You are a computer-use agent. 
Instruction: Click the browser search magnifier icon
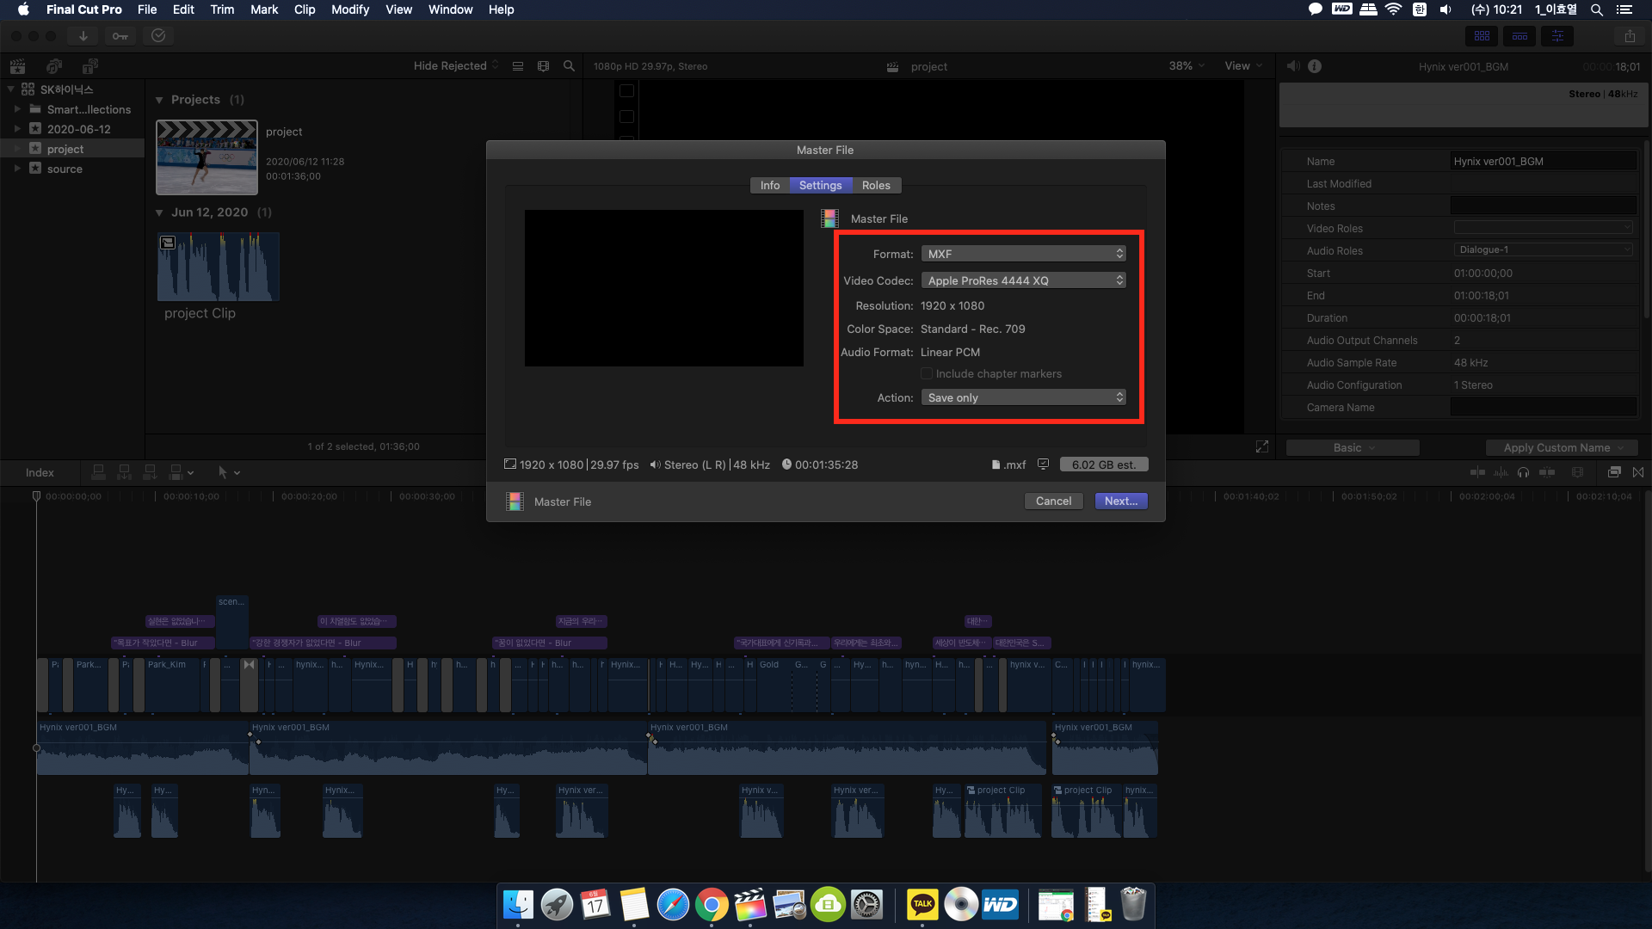click(x=569, y=66)
